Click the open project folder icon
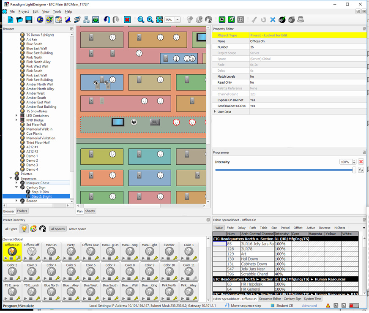 [19, 20]
